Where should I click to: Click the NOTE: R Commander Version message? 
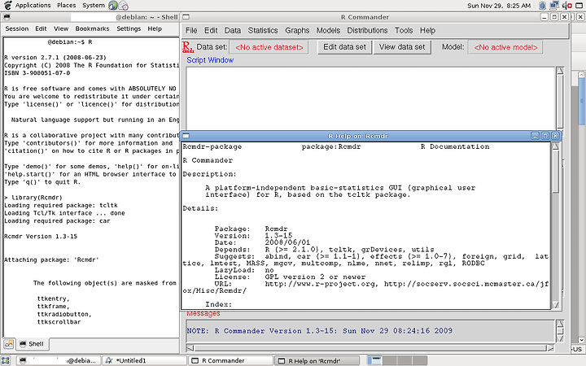point(320,331)
